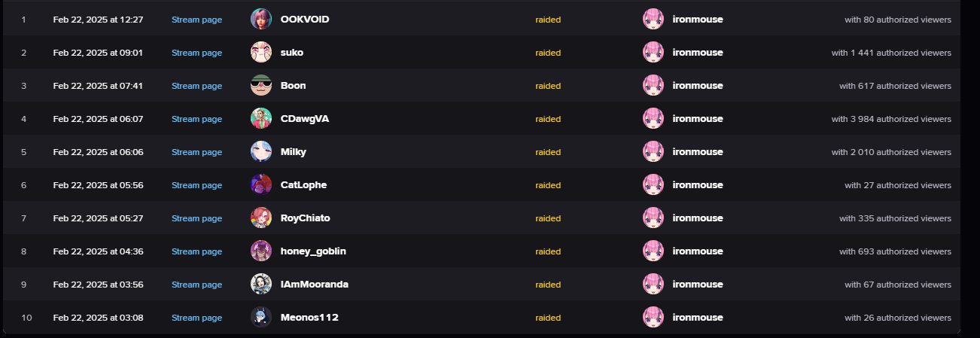Open Stream page link for Meonos112 raid

tap(196, 318)
